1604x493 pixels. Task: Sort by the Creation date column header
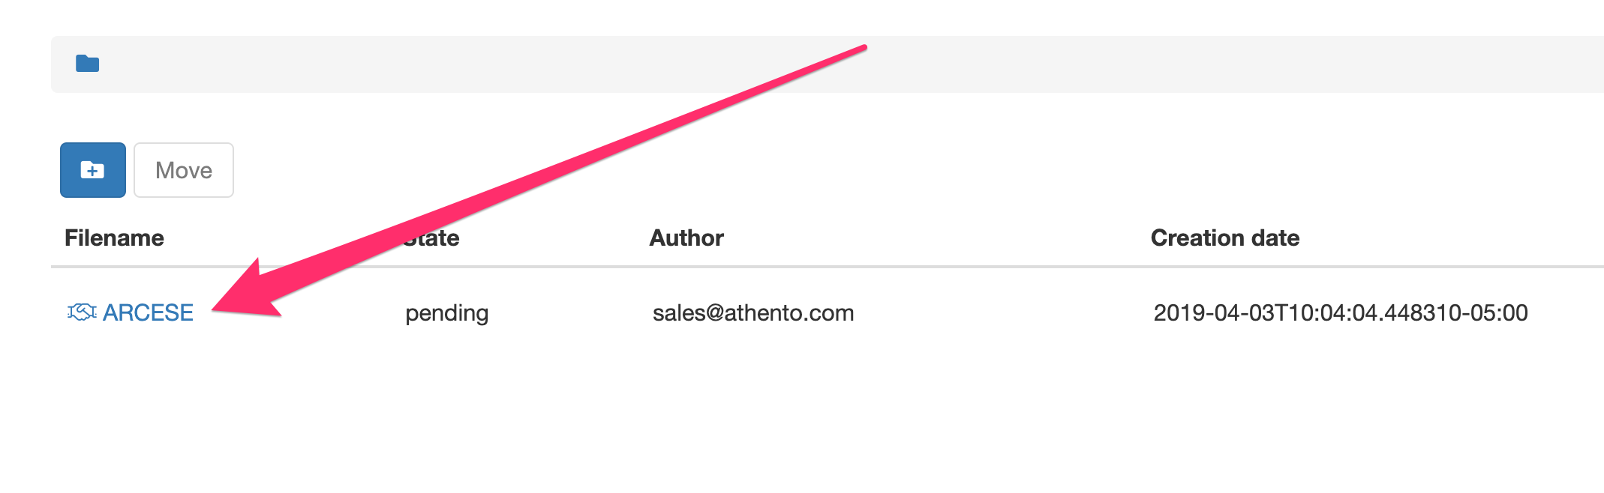1224,238
